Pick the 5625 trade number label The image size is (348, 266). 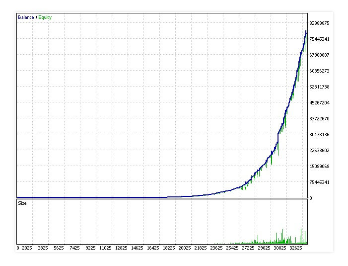(59, 248)
